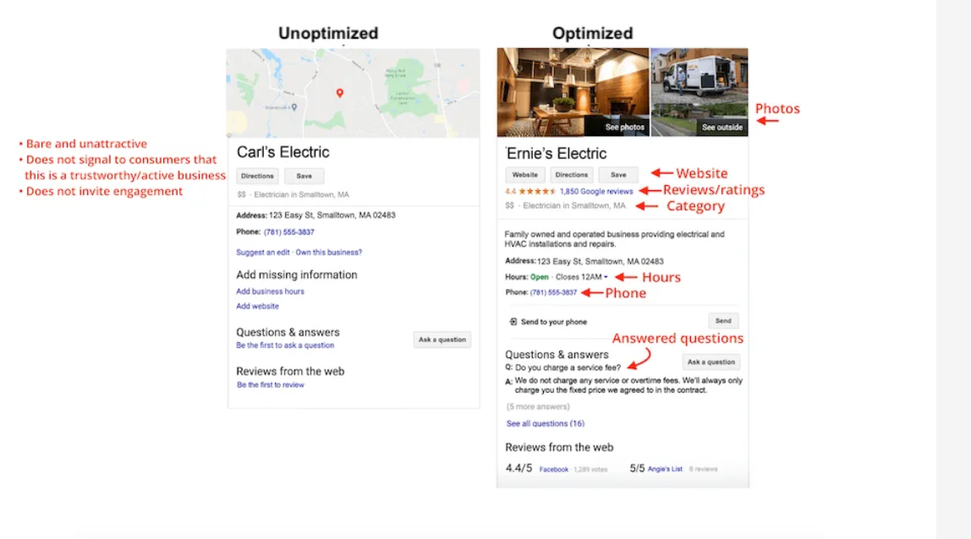Expand the hours dropdown arrow beside Closes 12AM
The height and width of the screenshot is (539, 971).
coord(606,277)
